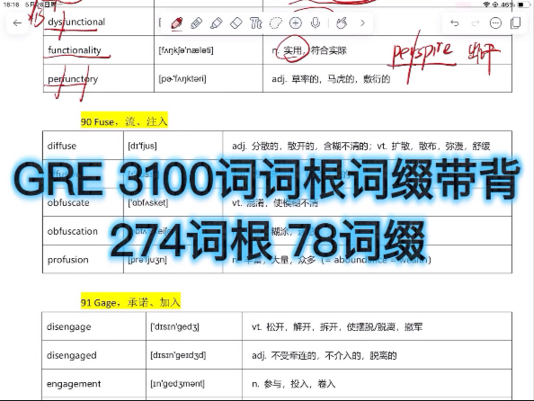Image resolution: width=534 pixels, height=401 pixels.
Task: Undo the last stroke
Action: 455,23
